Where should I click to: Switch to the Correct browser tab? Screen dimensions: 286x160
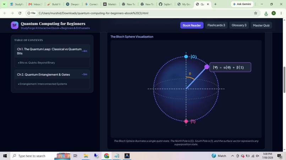(92, 4)
